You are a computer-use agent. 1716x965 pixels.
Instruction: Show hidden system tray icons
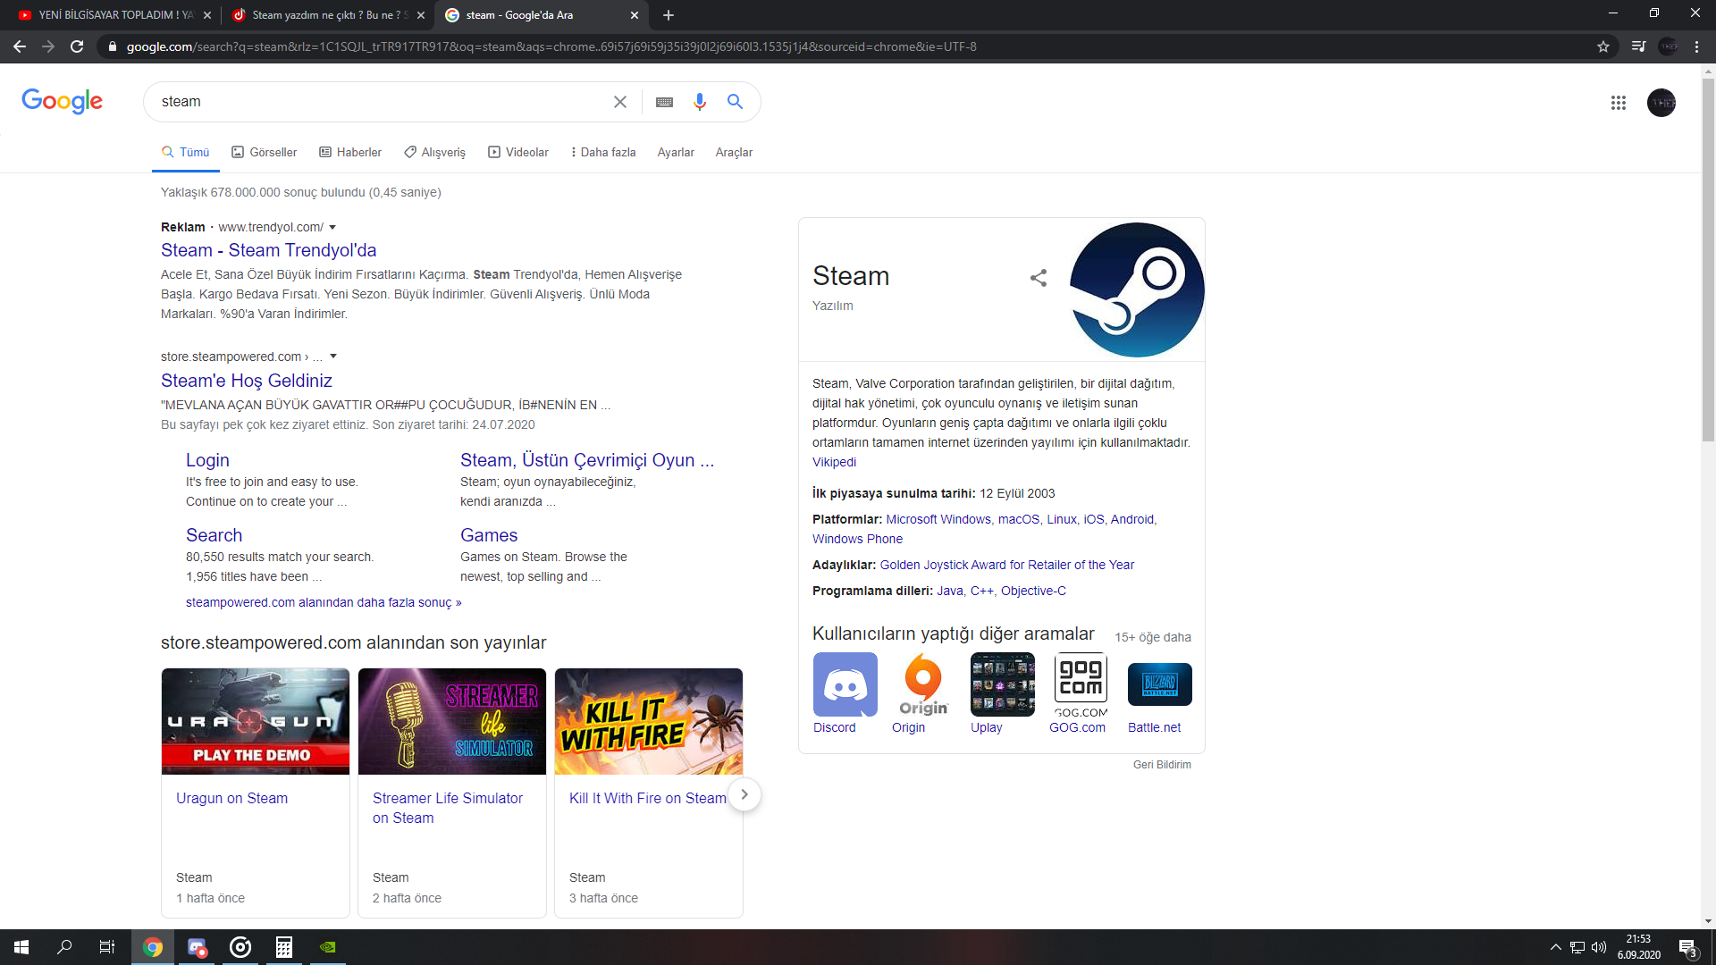pyautogui.click(x=1556, y=947)
